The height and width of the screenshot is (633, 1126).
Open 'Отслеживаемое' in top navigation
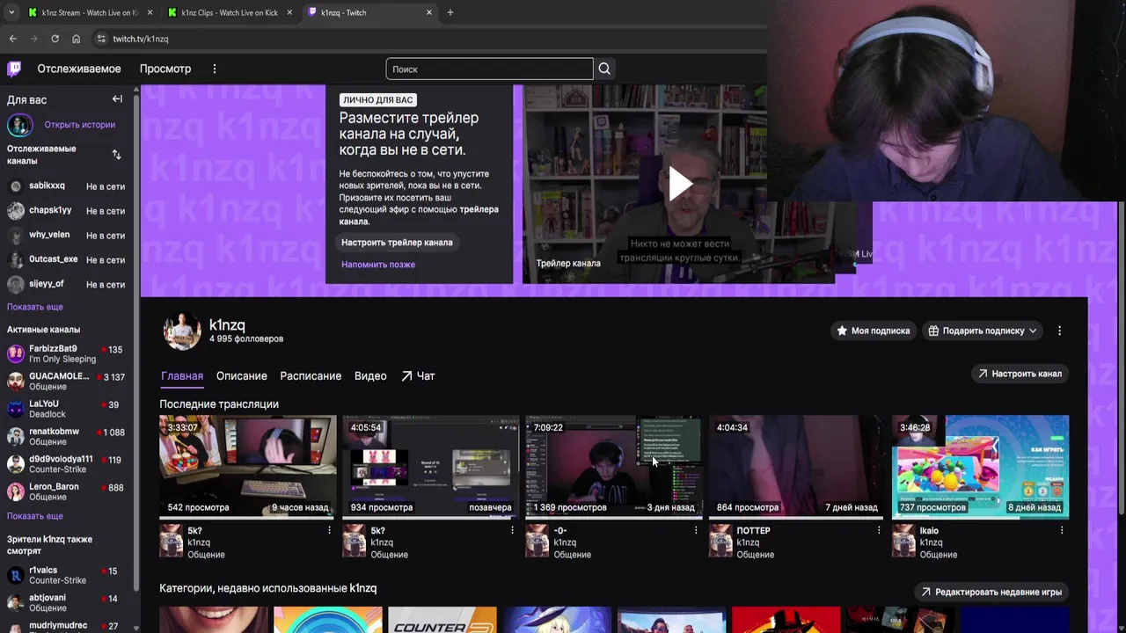[79, 69]
